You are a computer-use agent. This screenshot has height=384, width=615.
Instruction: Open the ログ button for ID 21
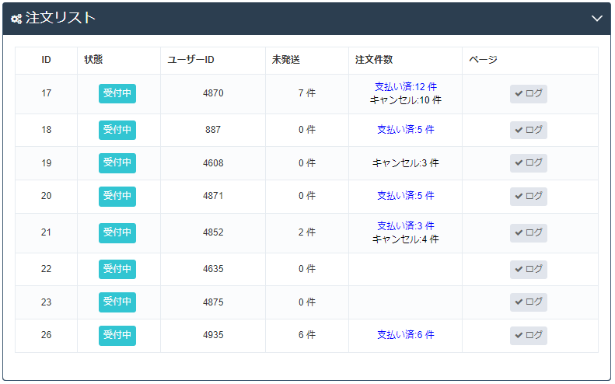[x=529, y=233]
